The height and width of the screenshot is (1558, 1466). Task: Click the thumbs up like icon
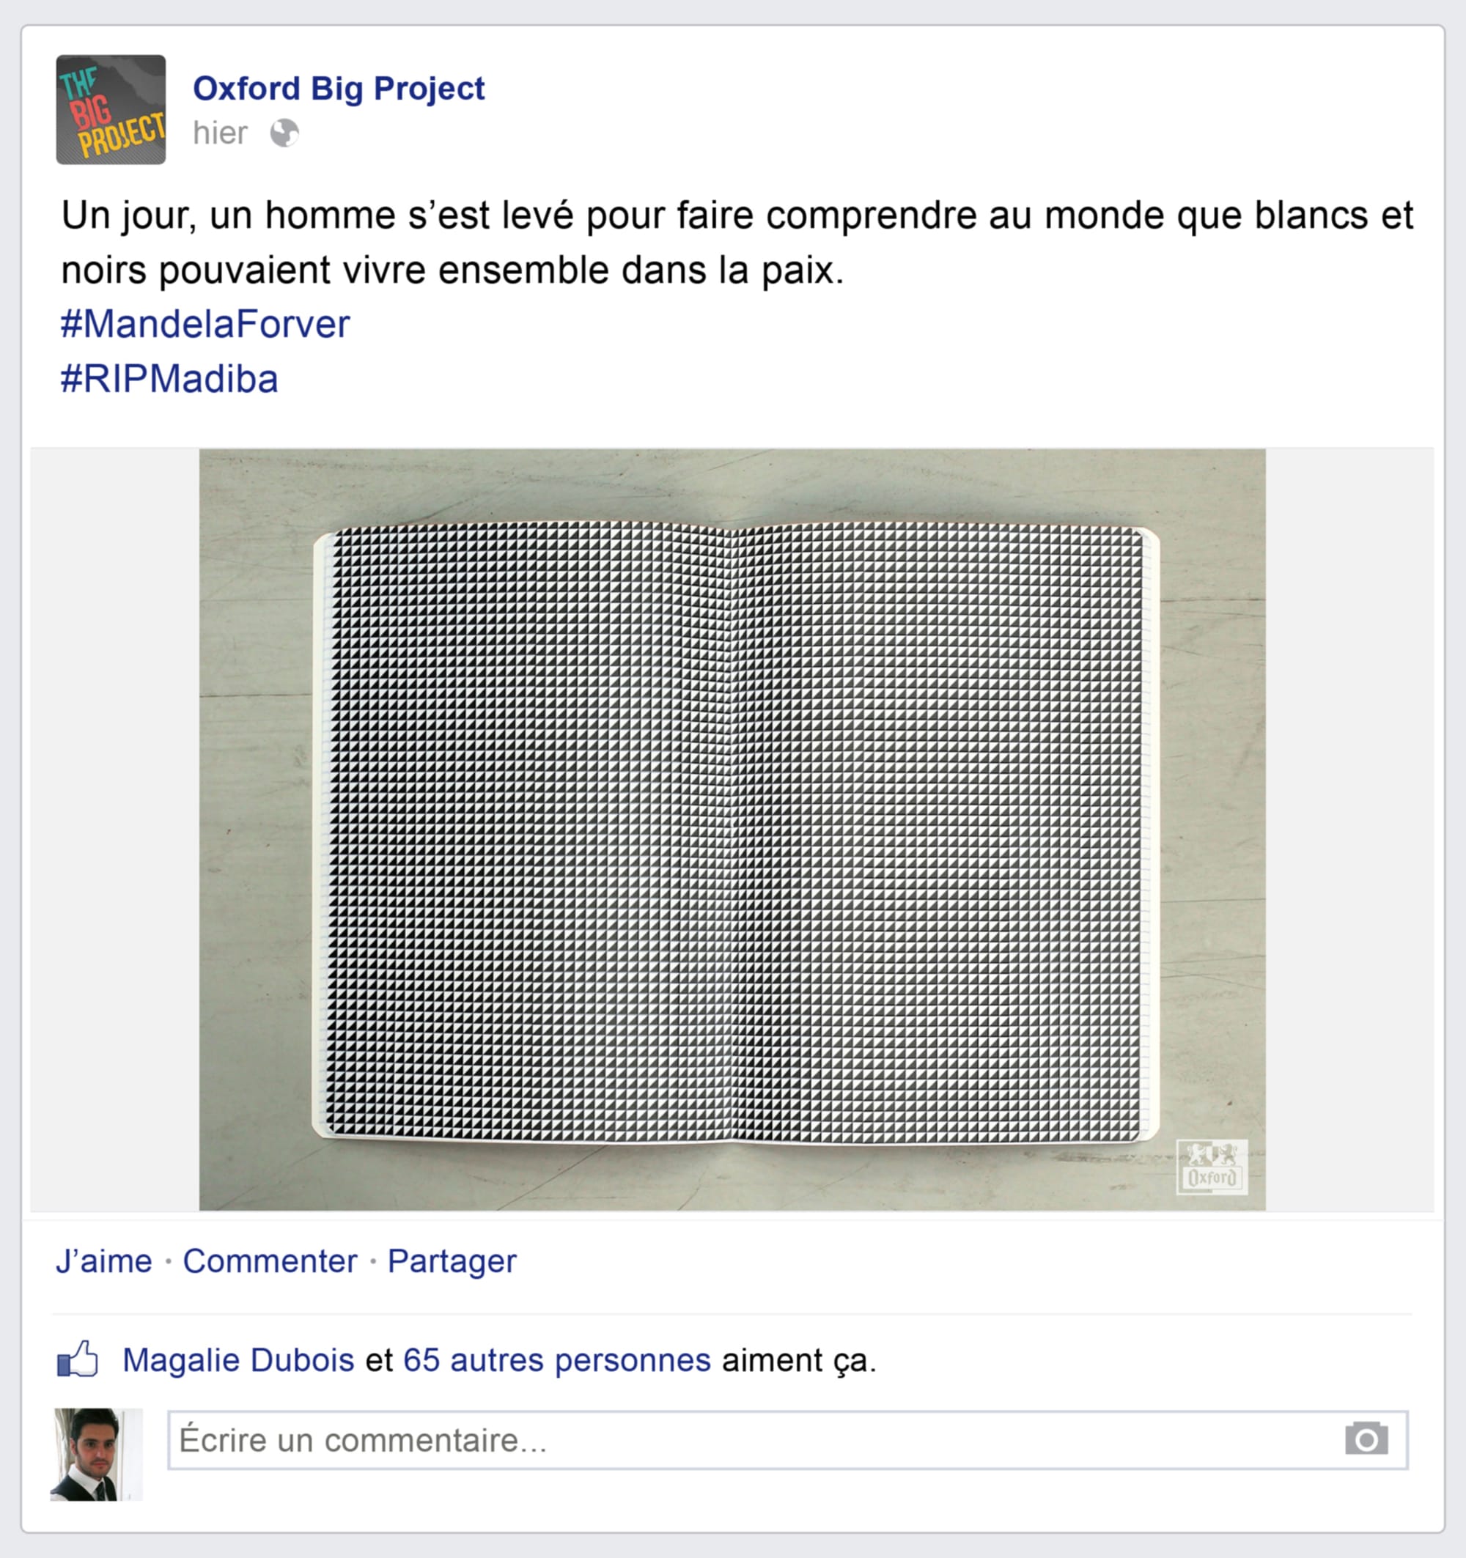click(78, 1359)
